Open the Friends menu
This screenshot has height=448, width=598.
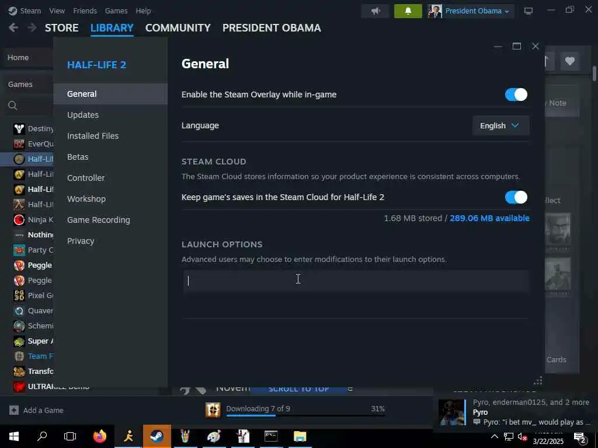tap(85, 10)
